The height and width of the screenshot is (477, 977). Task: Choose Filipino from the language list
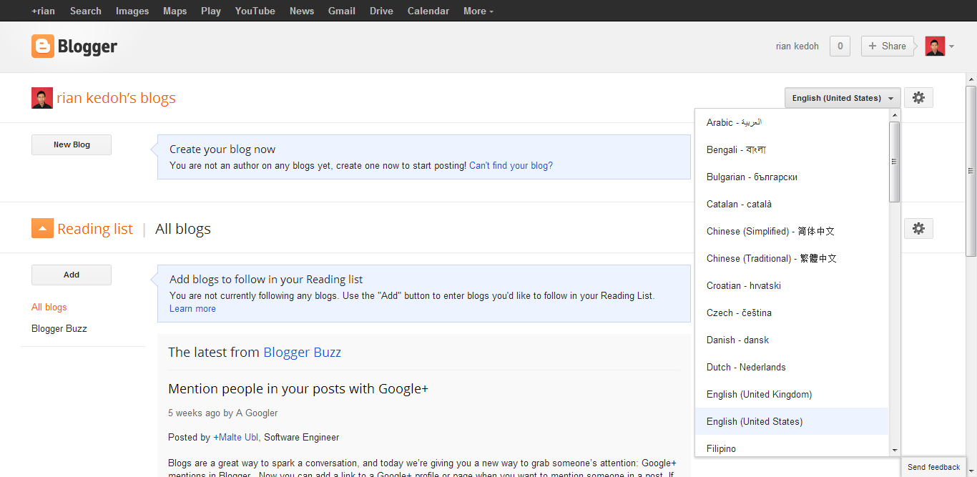click(x=792, y=447)
